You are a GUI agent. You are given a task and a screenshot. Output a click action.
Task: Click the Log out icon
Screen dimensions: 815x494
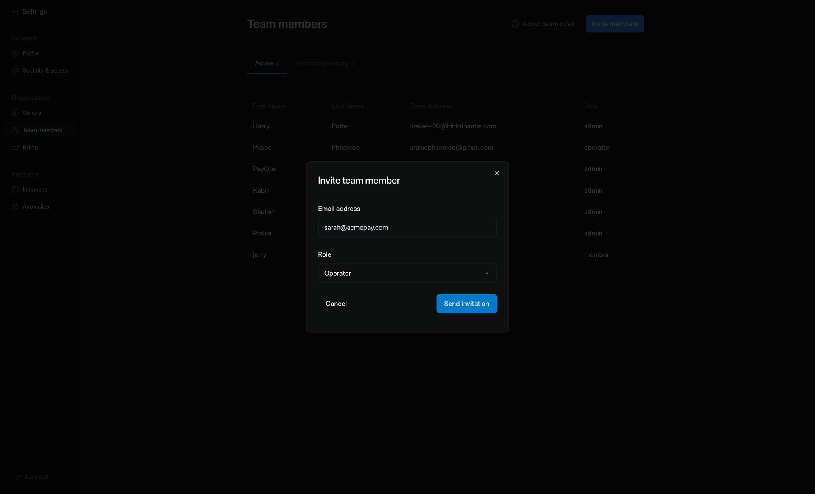click(18, 477)
